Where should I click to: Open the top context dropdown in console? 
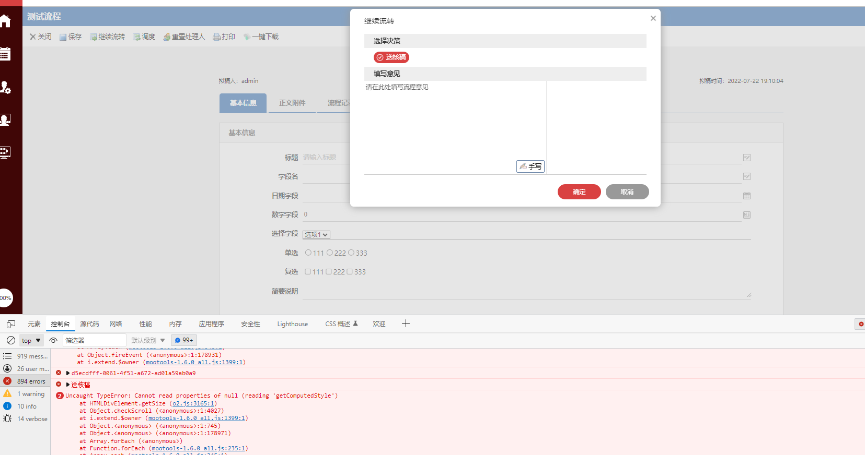tap(31, 341)
